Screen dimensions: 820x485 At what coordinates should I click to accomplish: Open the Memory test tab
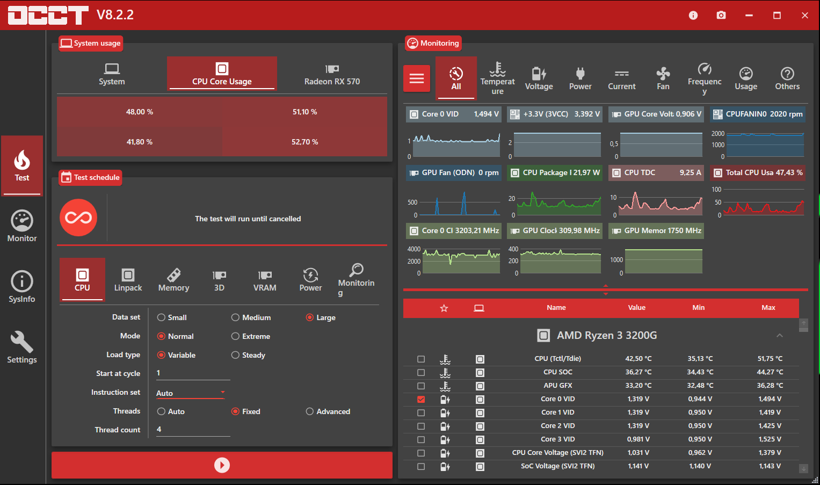click(x=173, y=279)
